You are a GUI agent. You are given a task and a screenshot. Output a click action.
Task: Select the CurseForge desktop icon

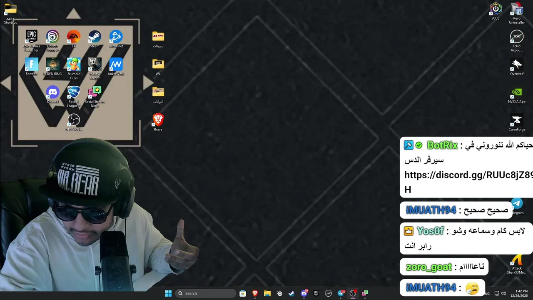point(517,122)
